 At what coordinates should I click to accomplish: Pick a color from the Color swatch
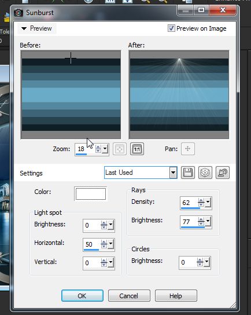pos(91,194)
